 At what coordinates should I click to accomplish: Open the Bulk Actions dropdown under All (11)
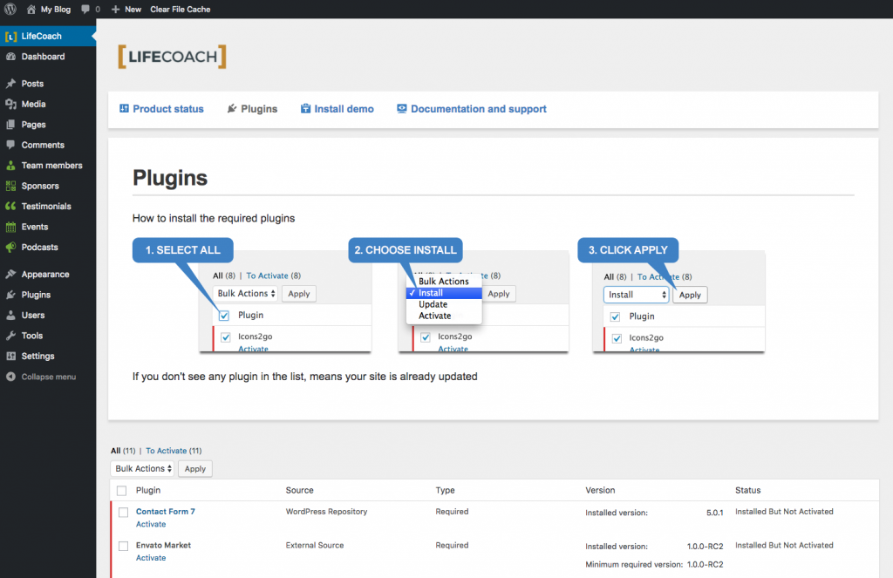[142, 469]
